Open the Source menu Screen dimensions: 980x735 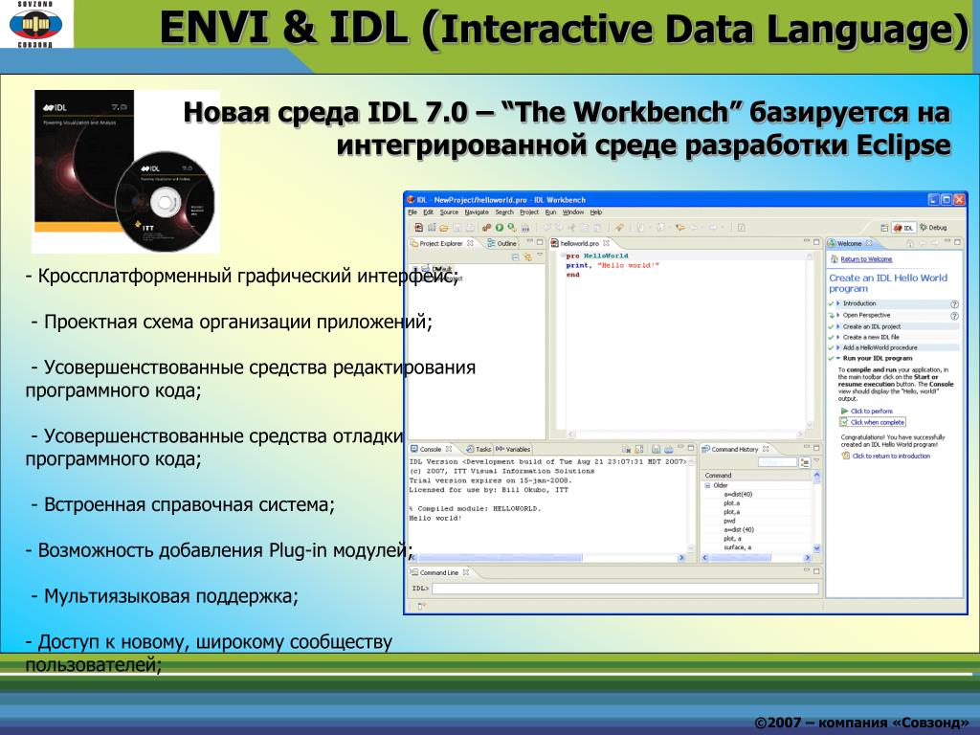[449, 212]
